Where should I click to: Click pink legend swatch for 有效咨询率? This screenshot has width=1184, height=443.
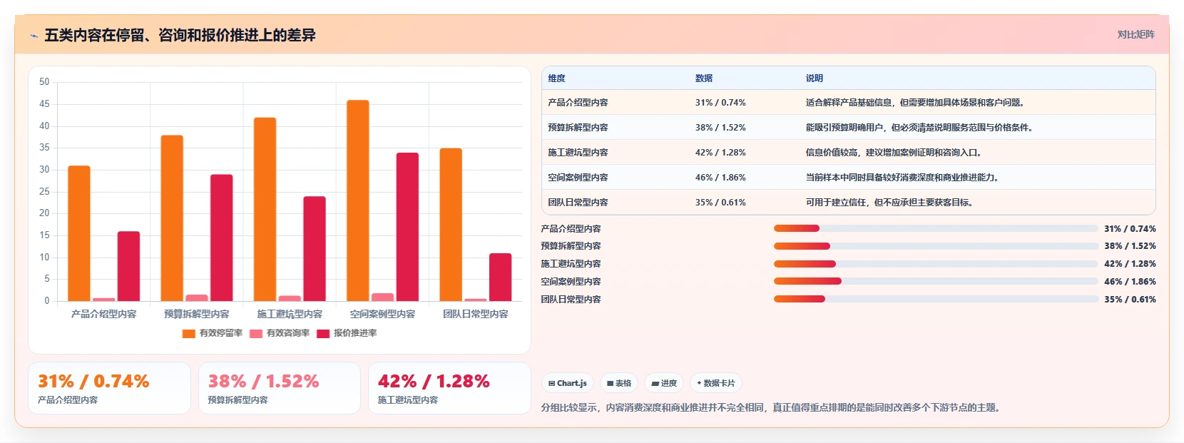(x=256, y=334)
